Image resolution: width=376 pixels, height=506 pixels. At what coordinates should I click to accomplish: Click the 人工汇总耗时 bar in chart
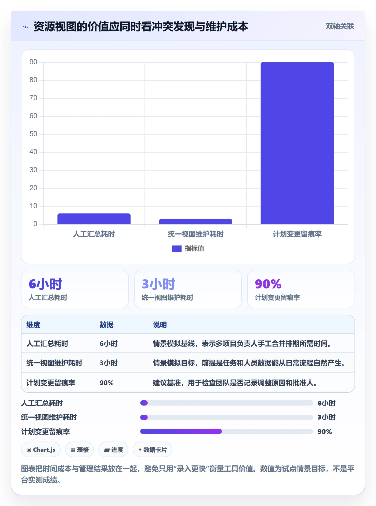pos(94,219)
